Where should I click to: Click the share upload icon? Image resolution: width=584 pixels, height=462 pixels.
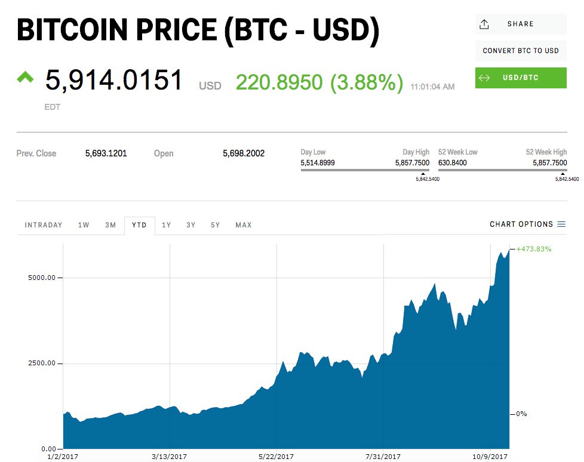484,24
